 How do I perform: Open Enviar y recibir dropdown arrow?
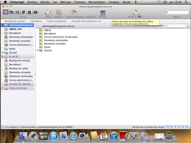coord(139,14)
